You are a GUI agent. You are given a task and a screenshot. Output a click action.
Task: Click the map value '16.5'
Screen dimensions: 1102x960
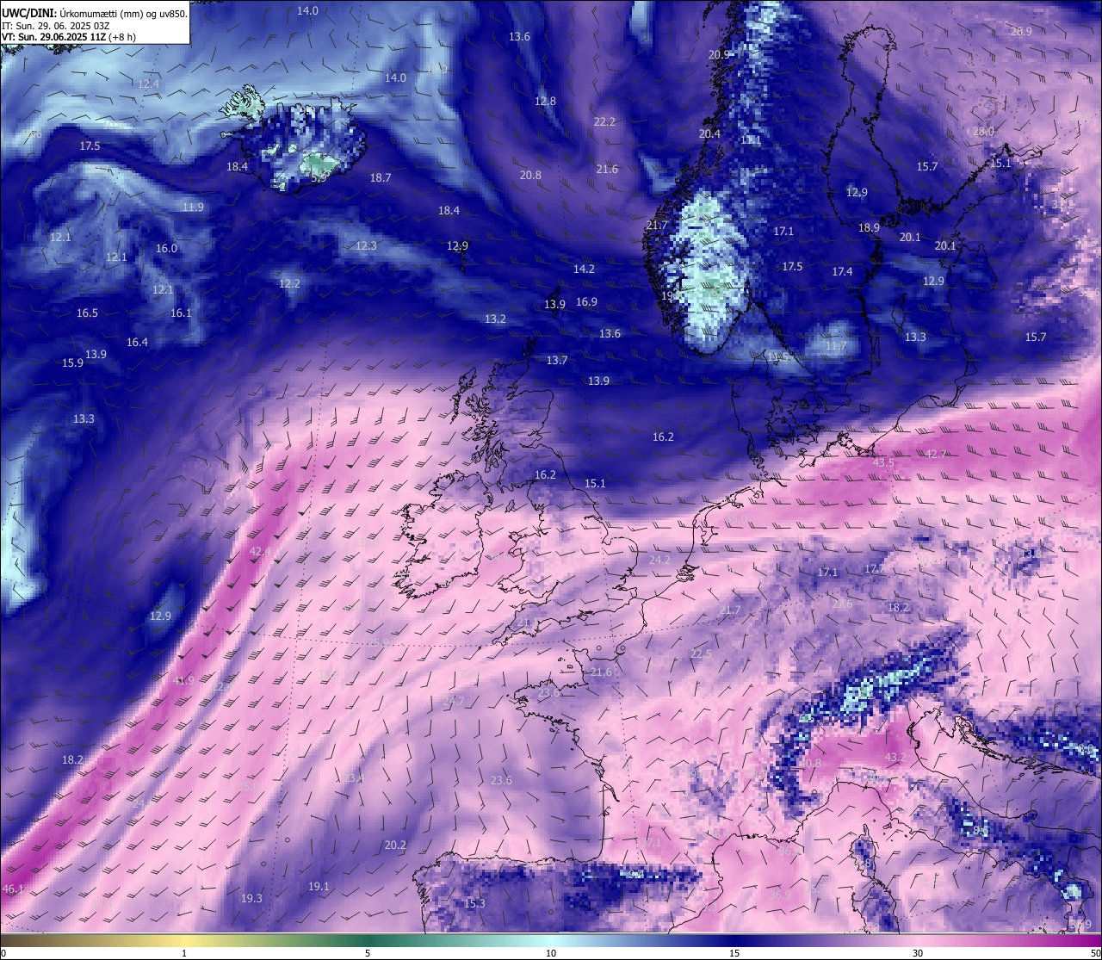pyautogui.click(x=87, y=313)
